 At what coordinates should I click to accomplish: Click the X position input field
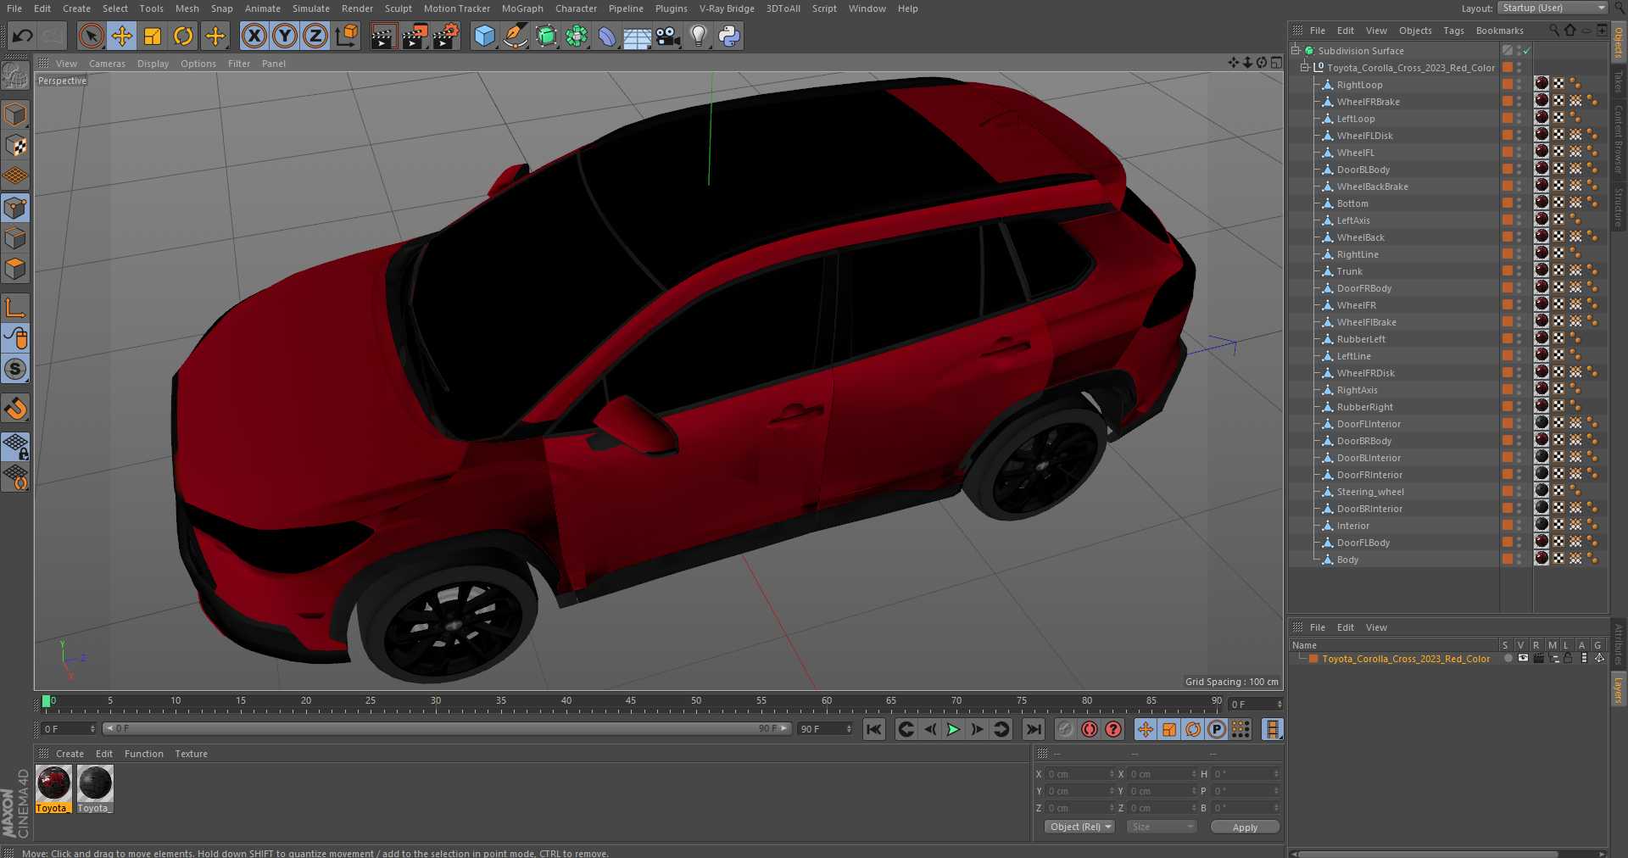pyautogui.click(x=1079, y=774)
